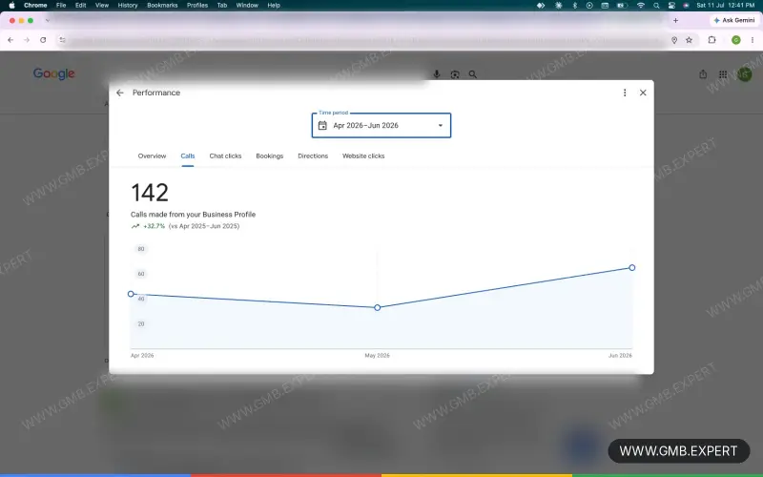Open the Profiles menu
This screenshot has width=763, height=477.
[197, 6]
